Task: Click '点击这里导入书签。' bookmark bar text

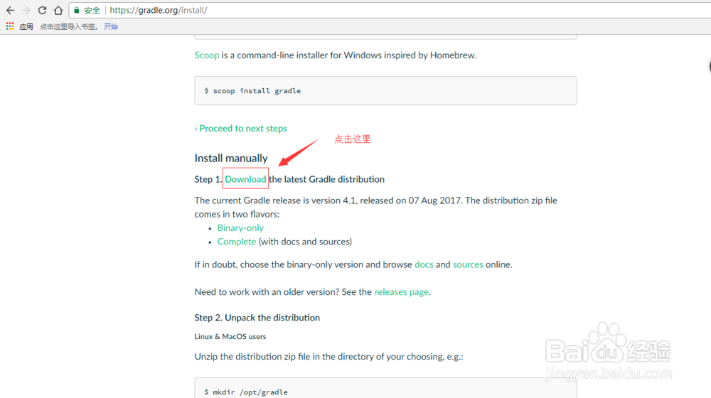Action: coord(70,27)
